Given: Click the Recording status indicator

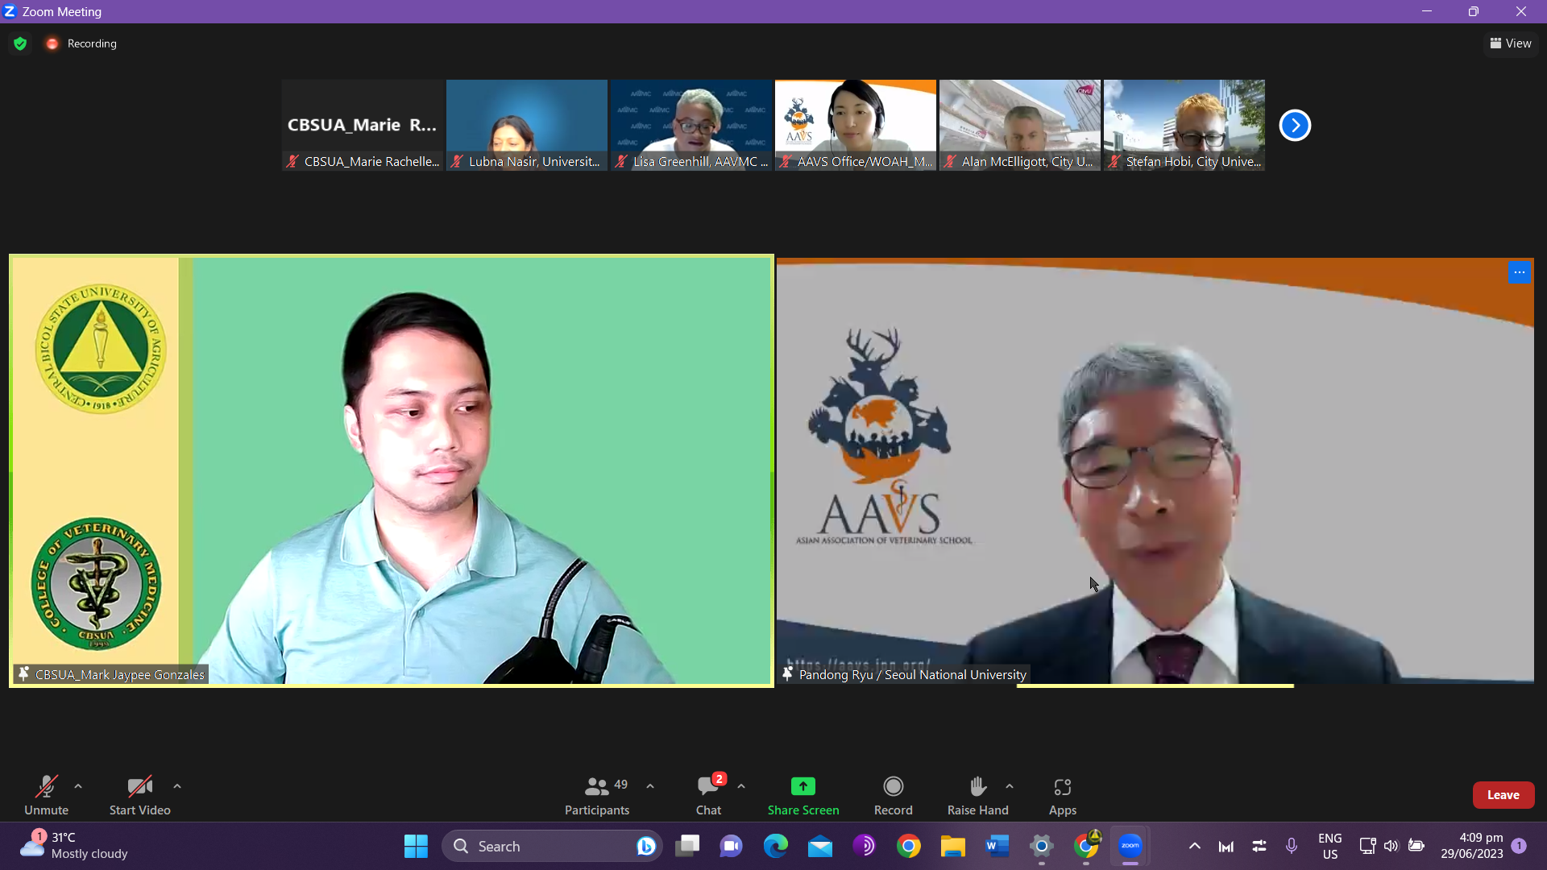Looking at the screenshot, I should [81, 43].
